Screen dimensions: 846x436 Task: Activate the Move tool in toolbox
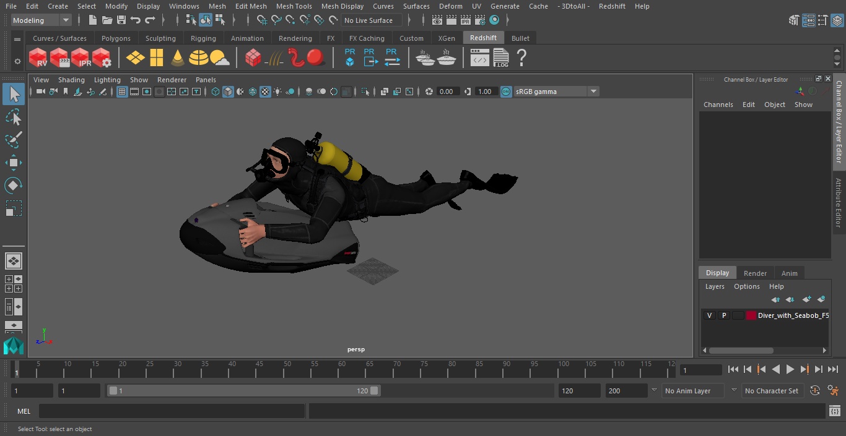pyautogui.click(x=14, y=163)
